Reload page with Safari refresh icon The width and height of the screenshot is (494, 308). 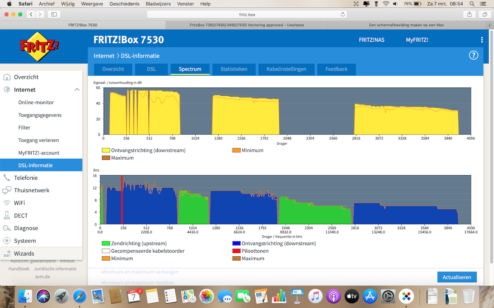pos(343,14)
